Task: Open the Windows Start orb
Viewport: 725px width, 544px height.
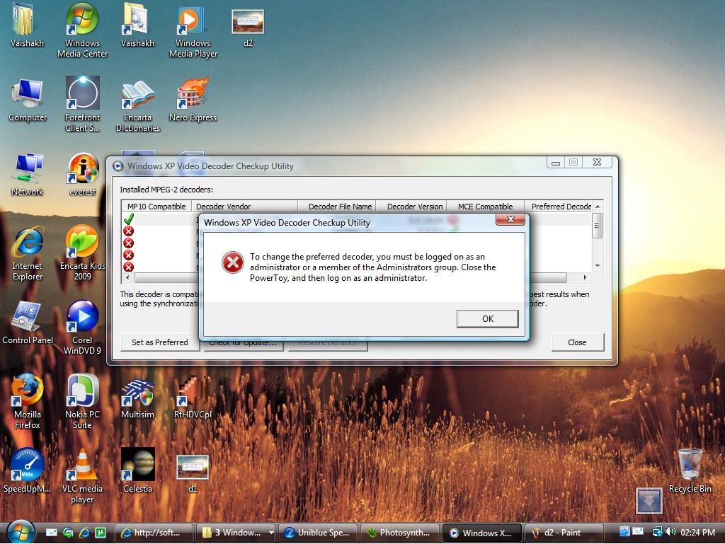Action: pyautogui.click(x=20, y=531)
